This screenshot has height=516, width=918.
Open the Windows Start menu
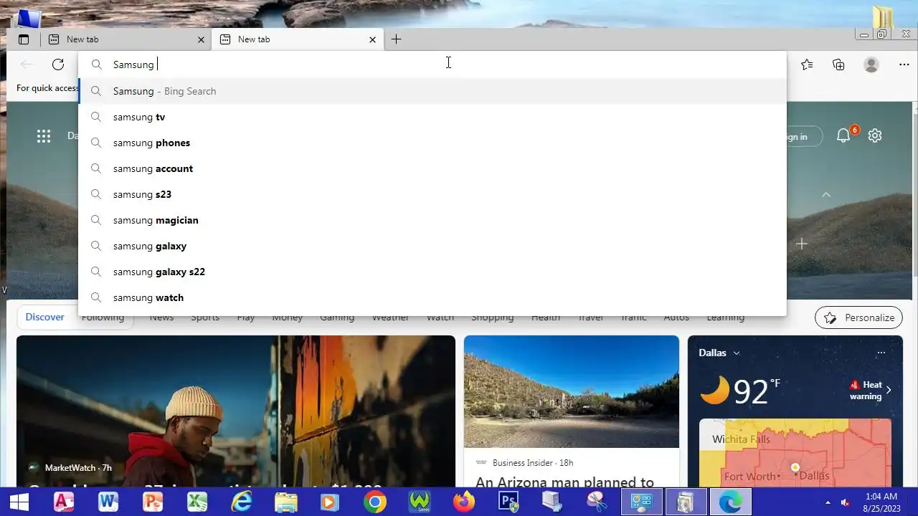click(x=19, y=502)
